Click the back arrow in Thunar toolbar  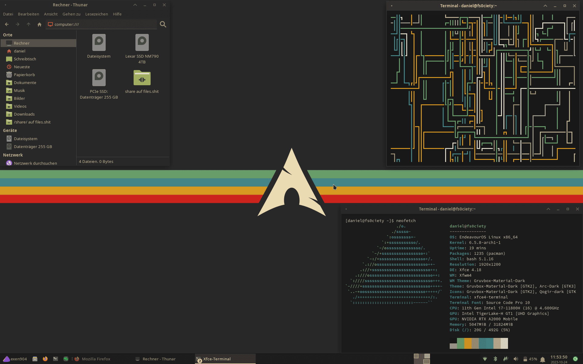click(7, 24)
